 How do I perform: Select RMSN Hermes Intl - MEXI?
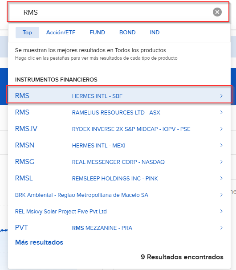point(119,145)
